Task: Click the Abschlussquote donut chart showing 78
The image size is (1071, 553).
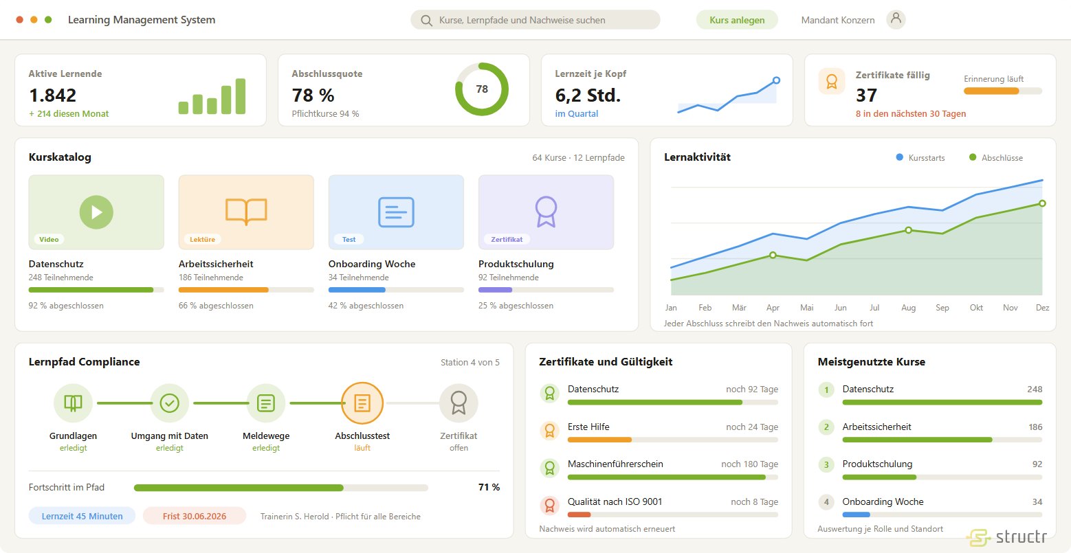Action: (x=482, y=89)
